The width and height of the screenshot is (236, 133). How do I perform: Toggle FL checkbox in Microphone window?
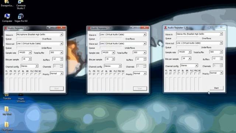click(x=7, y=74)
